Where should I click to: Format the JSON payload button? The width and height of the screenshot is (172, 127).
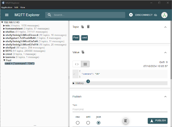[126, 121]
